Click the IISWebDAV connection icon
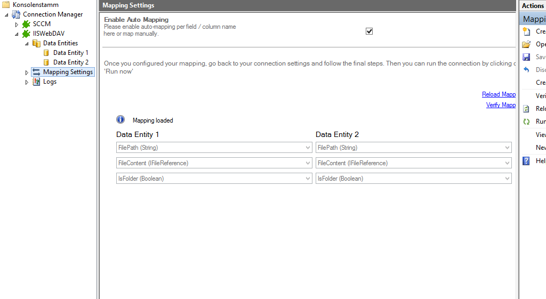The image size is (546, 299). coord(26,34)
